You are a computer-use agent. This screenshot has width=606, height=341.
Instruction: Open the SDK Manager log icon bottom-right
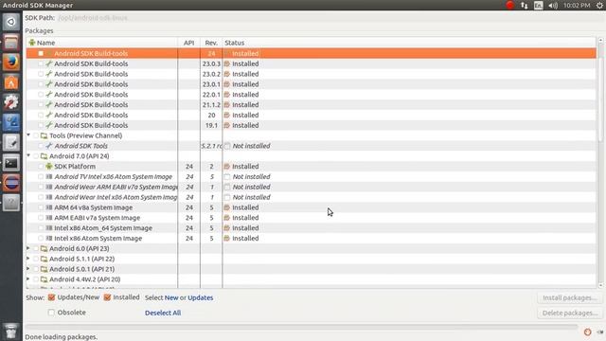600,332
